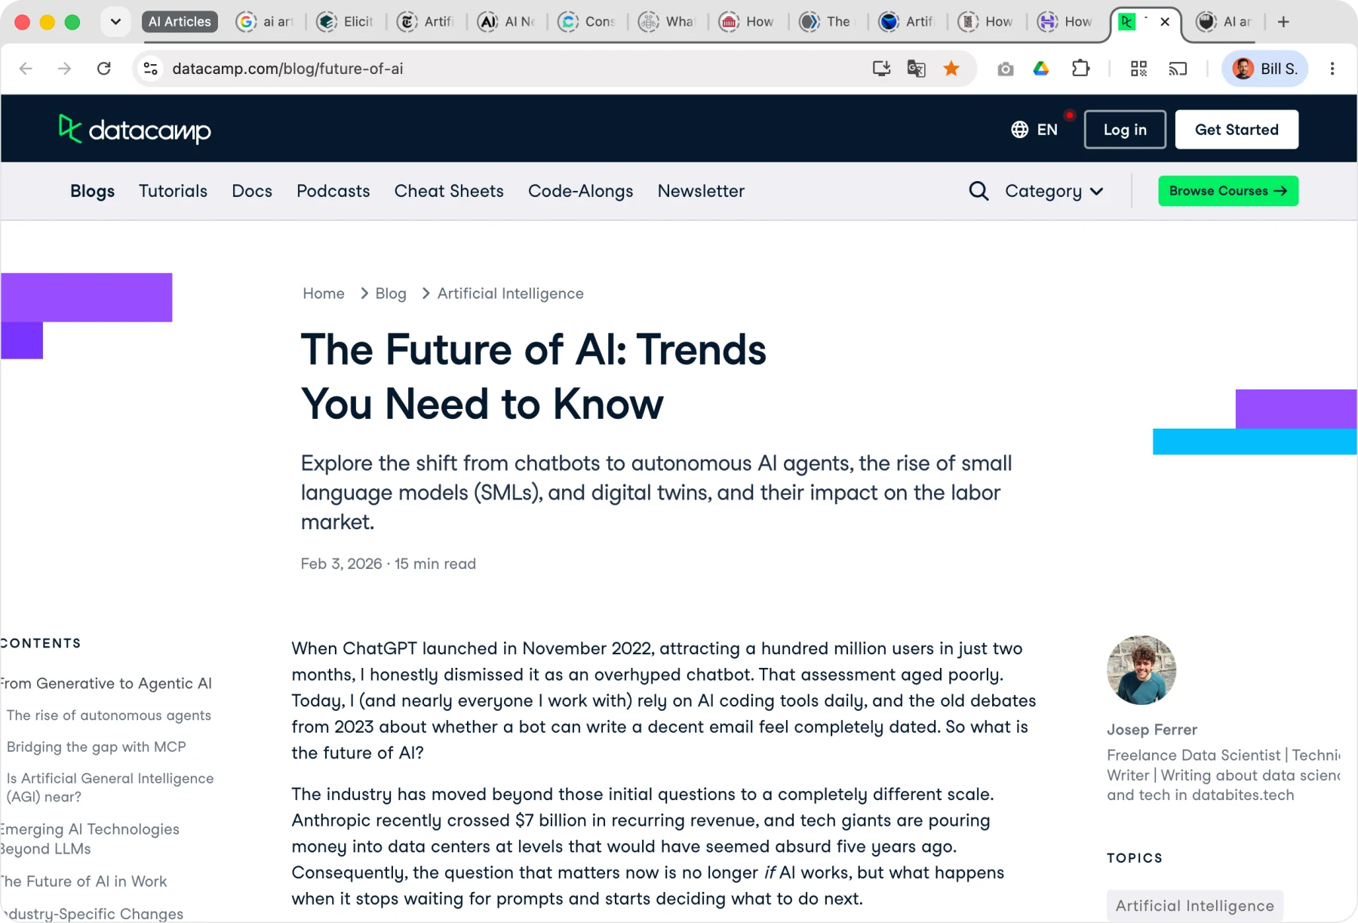The width and height of the screenshot is (1358, 923).
Task: Open the EN language selector
Action: coord(1034,130)
